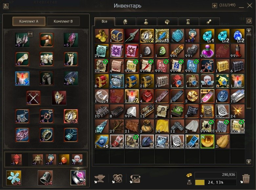Screen dimensions: 256x190
Task: Open the anvil forge icon
Action: (x=100, y=179)
